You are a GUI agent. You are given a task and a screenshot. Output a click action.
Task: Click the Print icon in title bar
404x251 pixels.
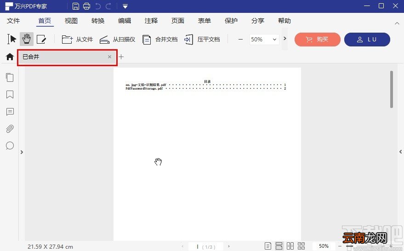pyautogui.click(x=86, y=6)
